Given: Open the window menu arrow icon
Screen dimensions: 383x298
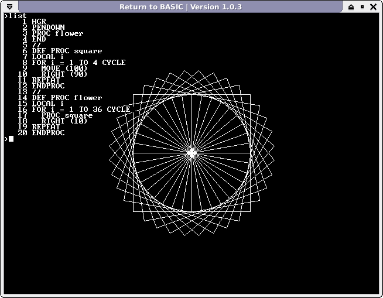Looking at the screenshot, I should coord(9,6).
